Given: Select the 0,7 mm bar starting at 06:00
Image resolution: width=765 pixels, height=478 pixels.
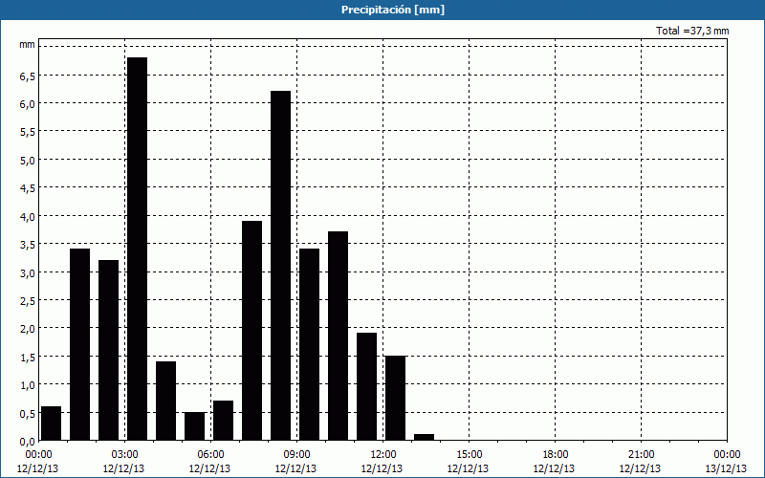Looking at the screenshot, I should (x=224, y=421).
